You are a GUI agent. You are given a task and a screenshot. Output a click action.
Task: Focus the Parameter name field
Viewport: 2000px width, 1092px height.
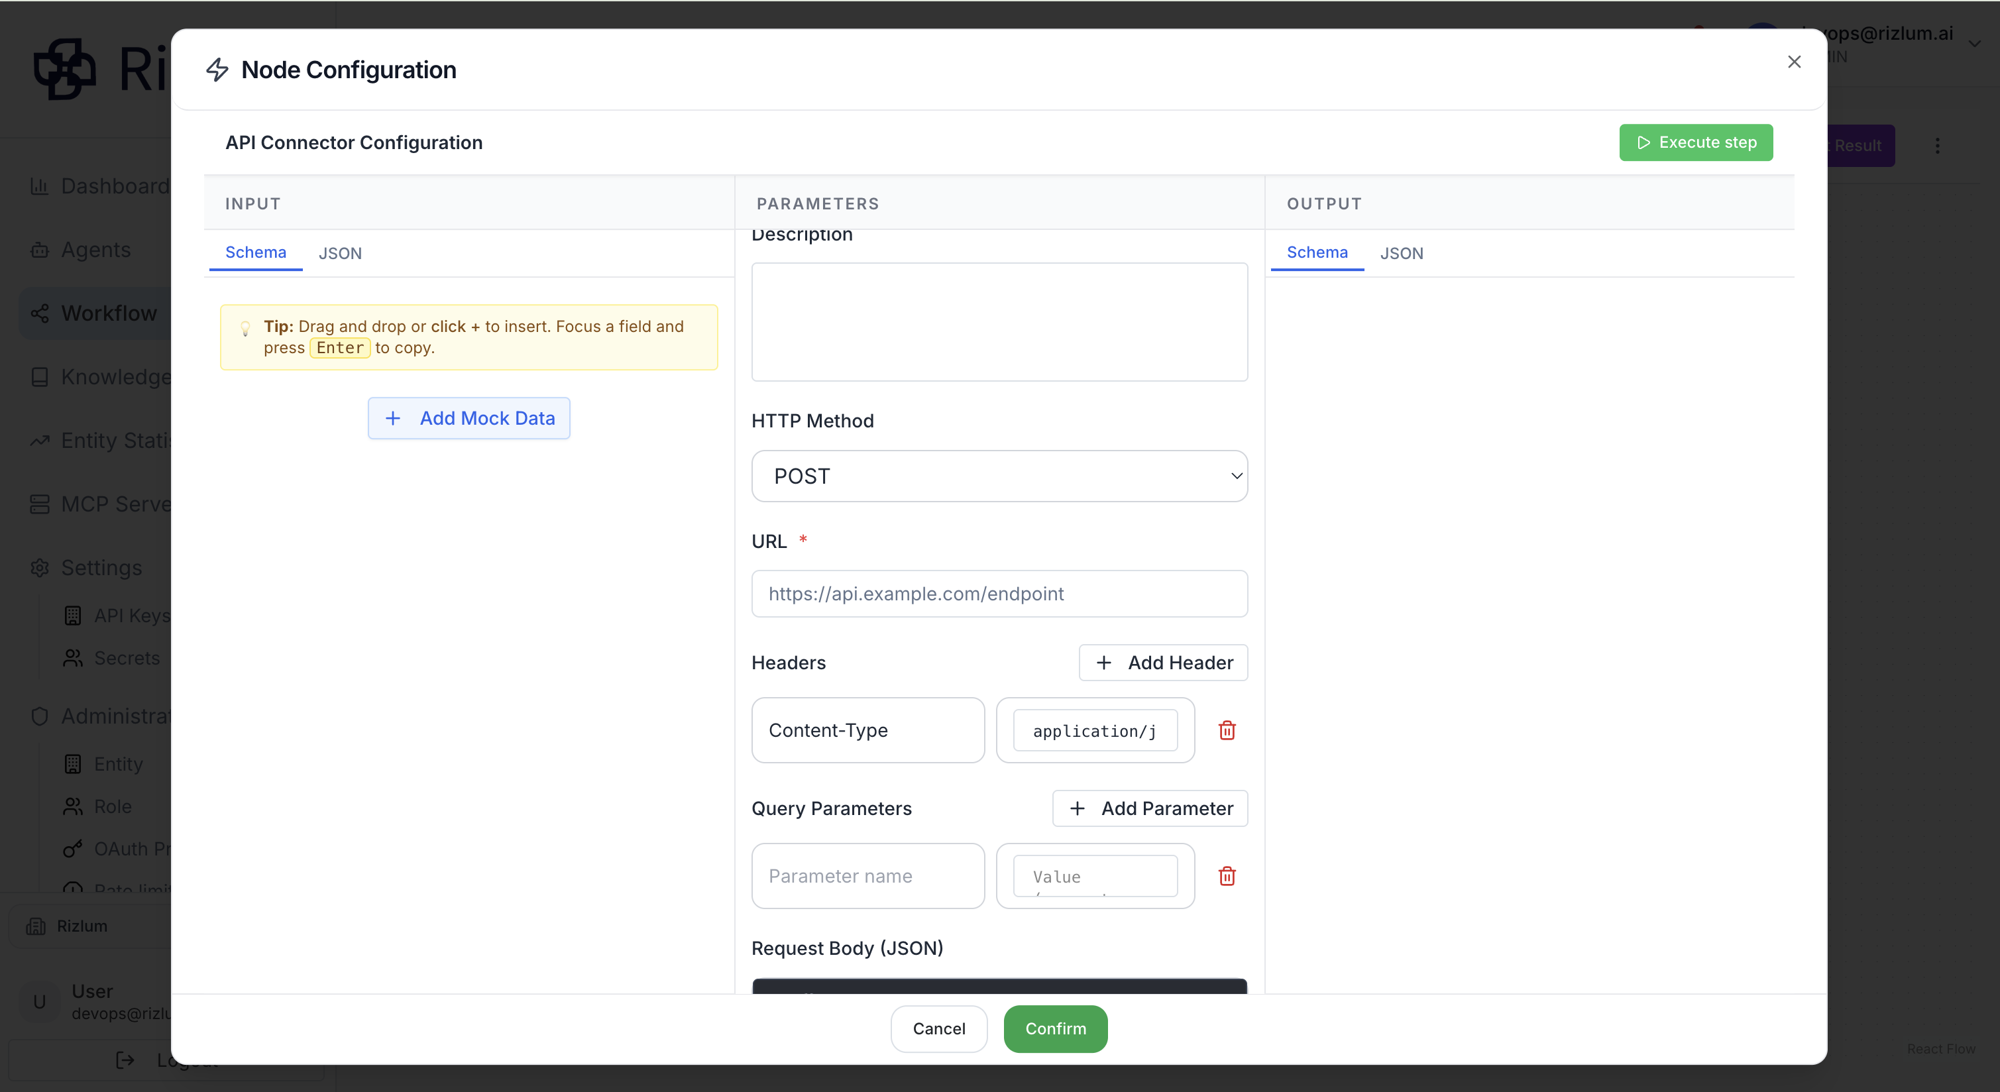[868, 876]
